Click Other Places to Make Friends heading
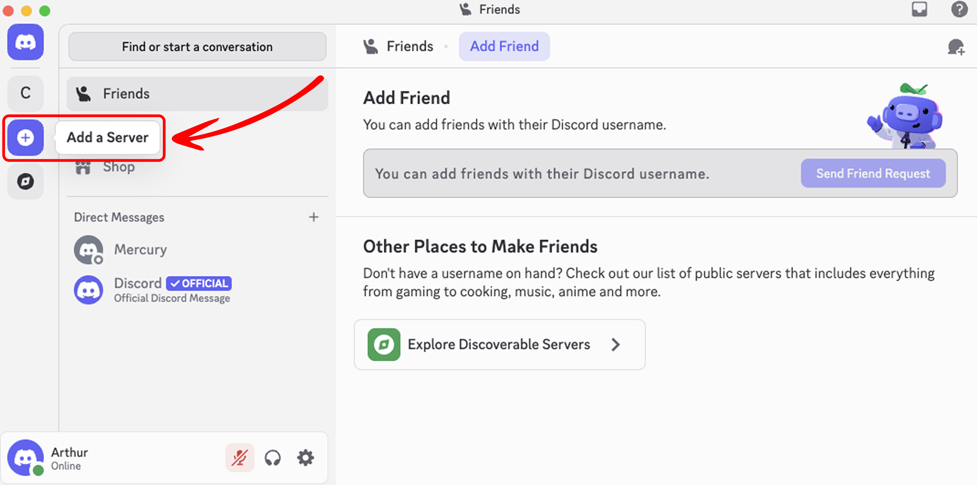977x485 pixels. 480,246
